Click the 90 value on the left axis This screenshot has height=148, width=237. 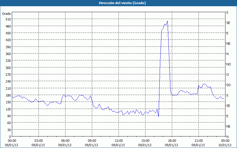click(x=9, y=116)
